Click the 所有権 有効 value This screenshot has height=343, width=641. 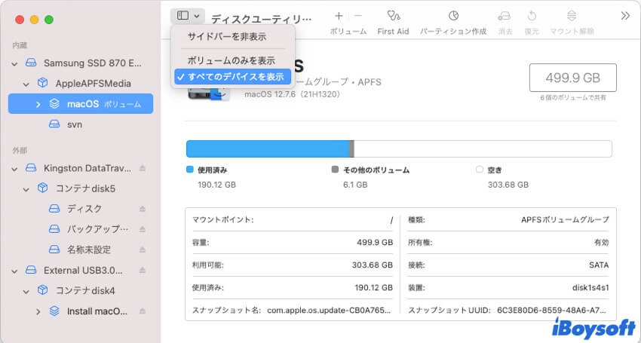pos(601,243)
